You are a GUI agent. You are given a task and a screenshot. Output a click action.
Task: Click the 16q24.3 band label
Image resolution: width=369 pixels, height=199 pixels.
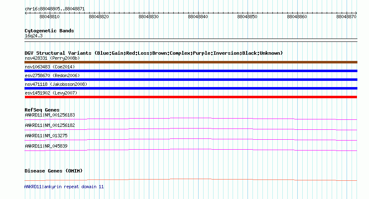pos(34,36)
